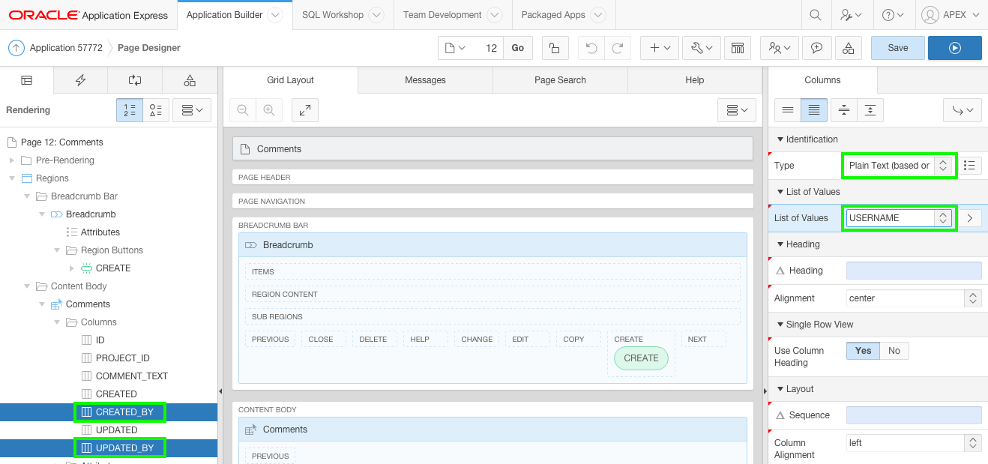Collapse the Breadcrumb Bar tree folder
Viewport: 988px width, 464px height.
pyautogui.click(x=27, y=196)
